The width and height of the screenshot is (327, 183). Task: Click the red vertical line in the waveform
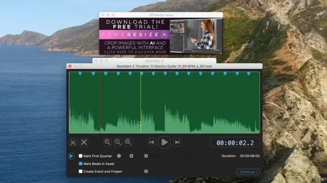100,102
